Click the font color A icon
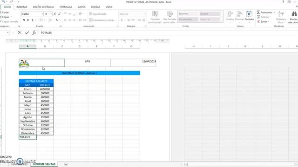This screenshot has height=167, width=298. [x=57, y=20]
